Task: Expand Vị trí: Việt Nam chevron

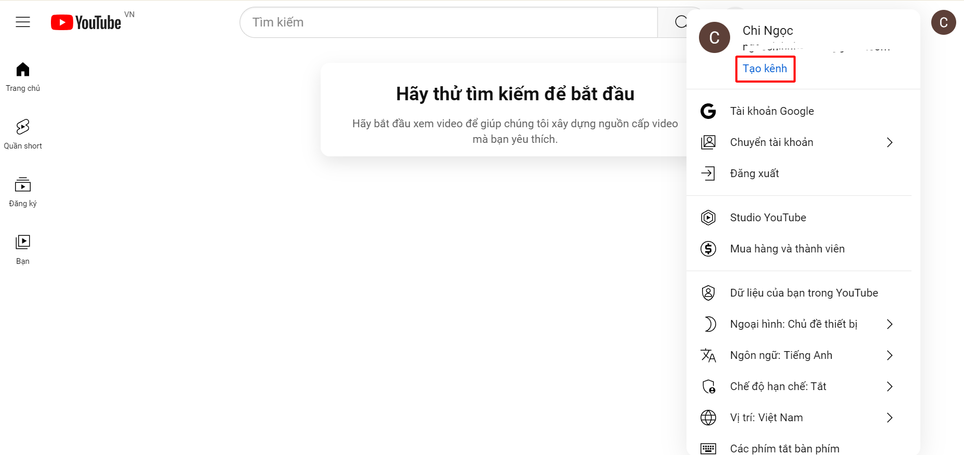Action: point(890,418)
